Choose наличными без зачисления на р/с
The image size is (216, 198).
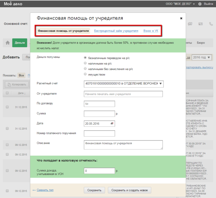point(85,69)
